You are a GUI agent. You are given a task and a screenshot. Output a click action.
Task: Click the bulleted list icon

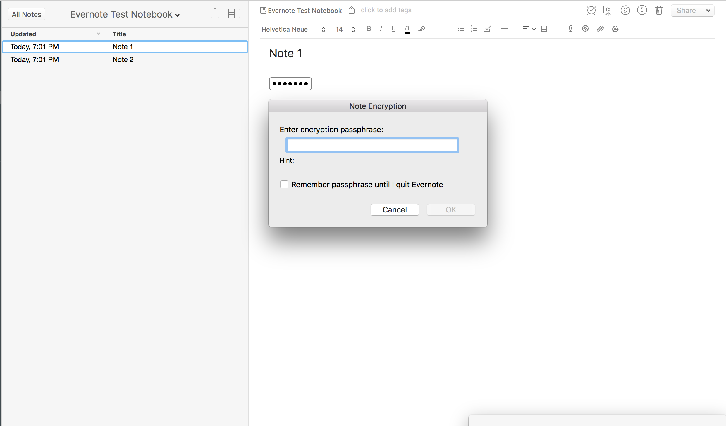coord(460,29)
